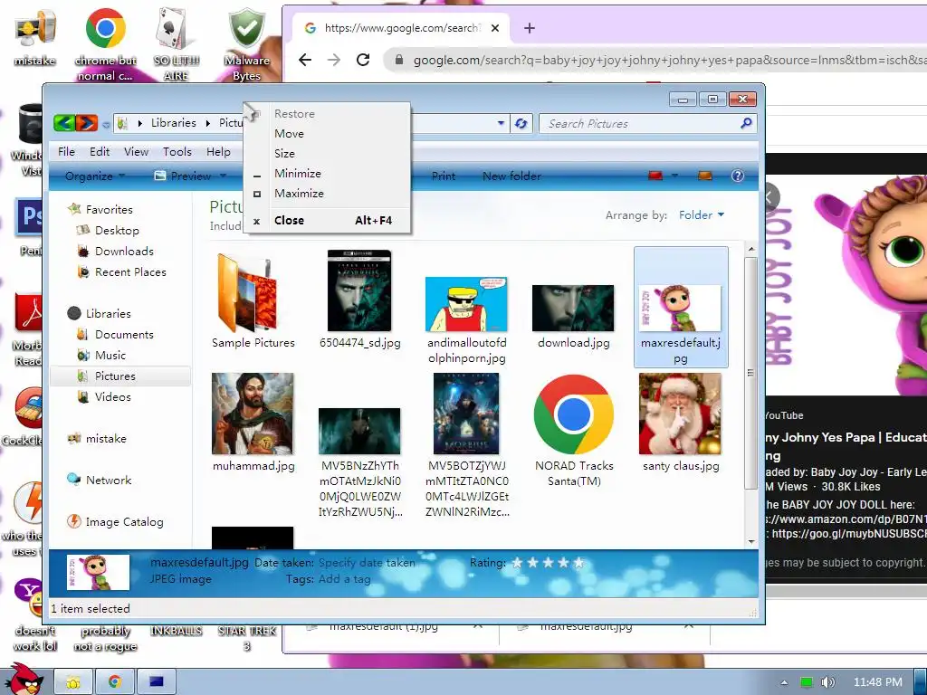Open Recent Places in the navigation pane
Viewport: 927px width, 695px height.
coord(130,271)
